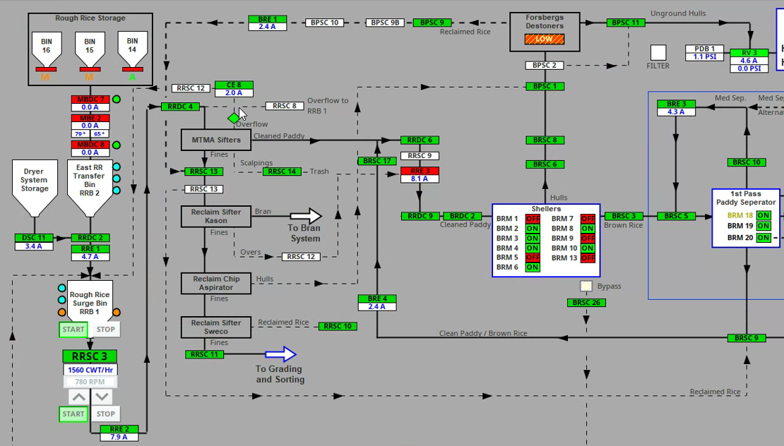The width and height of the screenshot is (784, 446).
Task: Select the BRSC 26 conveyor label
Action: (586, 303)
